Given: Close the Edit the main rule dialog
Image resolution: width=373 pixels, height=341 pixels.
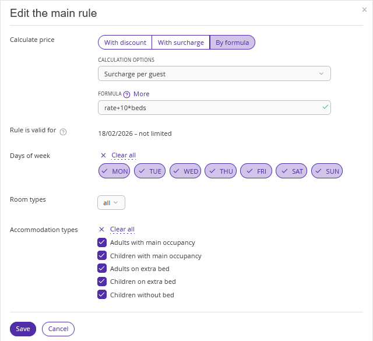Looking at the screenshot, I should pyautogui.click(x=364, y=10).
